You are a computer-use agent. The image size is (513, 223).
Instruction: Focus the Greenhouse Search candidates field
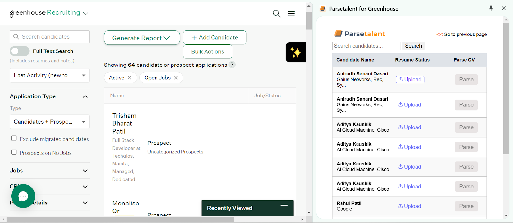pyautogui.click(x=50, y=37)
